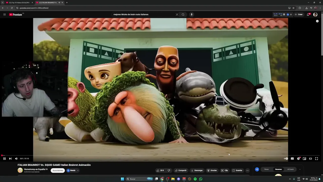This screenshot has width=323, height=182.
Task: Expand the Remix dropdown chevron
Action: click(x=78, y=170)
